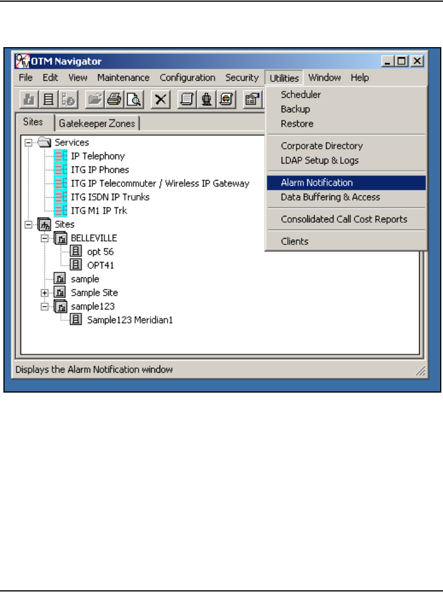Minimize the OTM Navigator window
Screen dimensions: 443x592
point(388,61)
